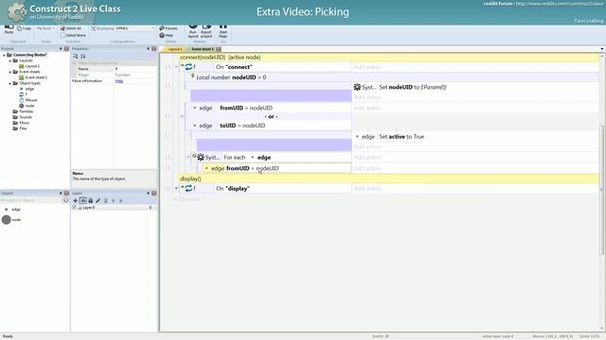The image size is (606, 340).
Task: Click the Name property value field
Action: (x=135, y=69)
